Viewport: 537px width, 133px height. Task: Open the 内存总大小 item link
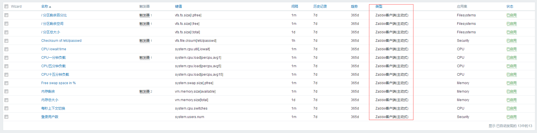[50, 100]
